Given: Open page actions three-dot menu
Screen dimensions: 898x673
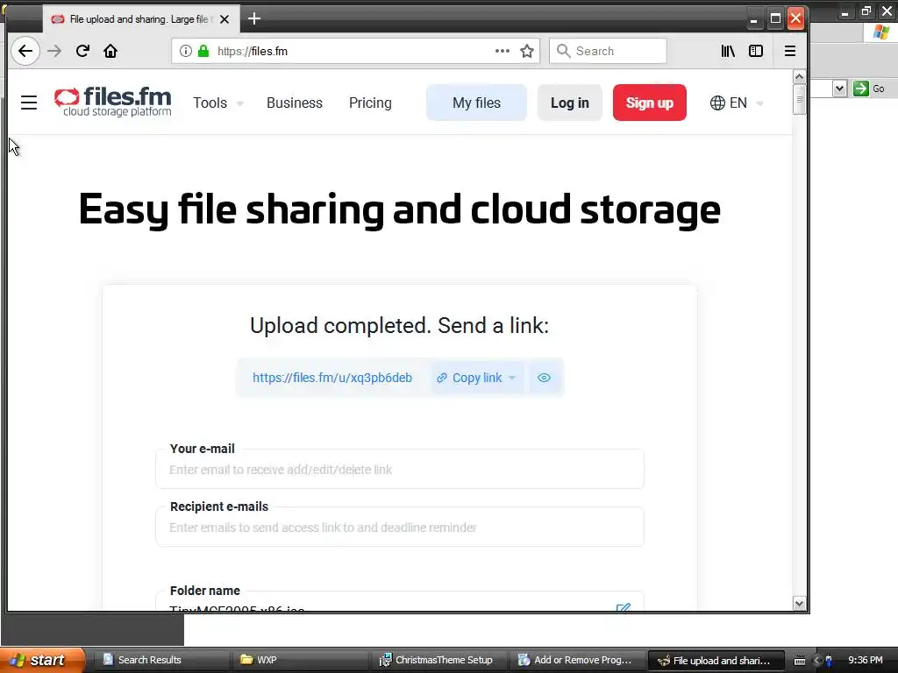Looking at the screenshot, I should point(502,51).
